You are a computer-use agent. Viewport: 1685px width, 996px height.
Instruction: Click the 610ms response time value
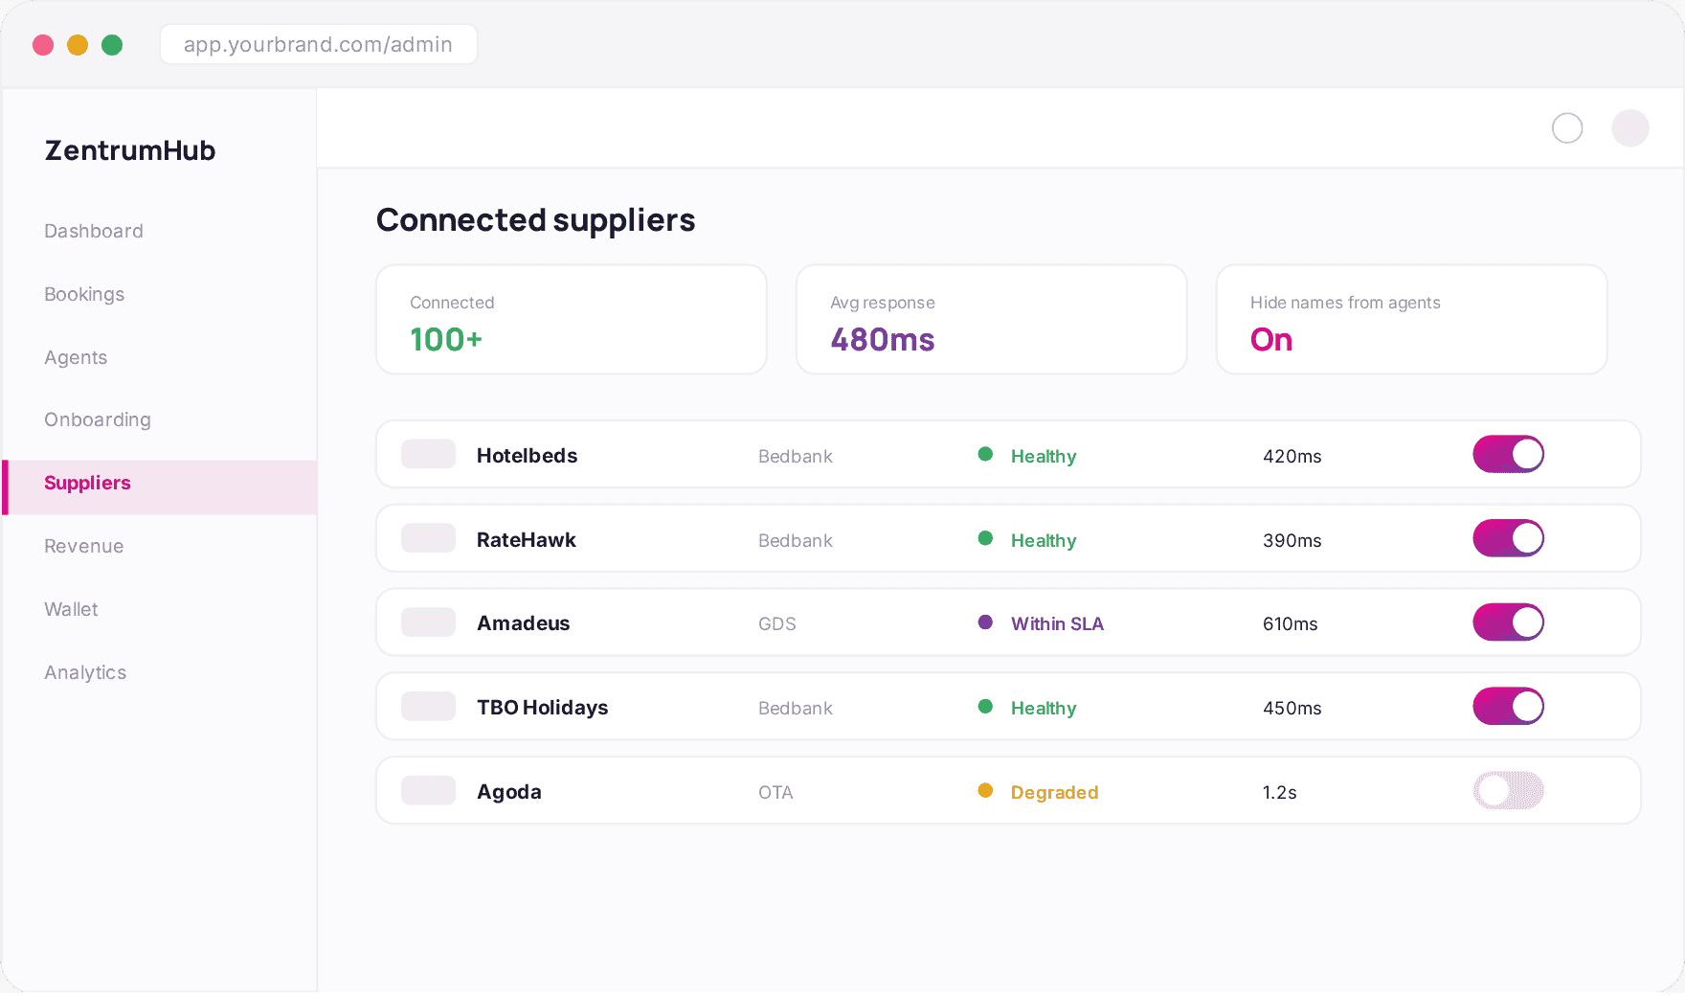pyautogui.click(x=1291, y=623)
